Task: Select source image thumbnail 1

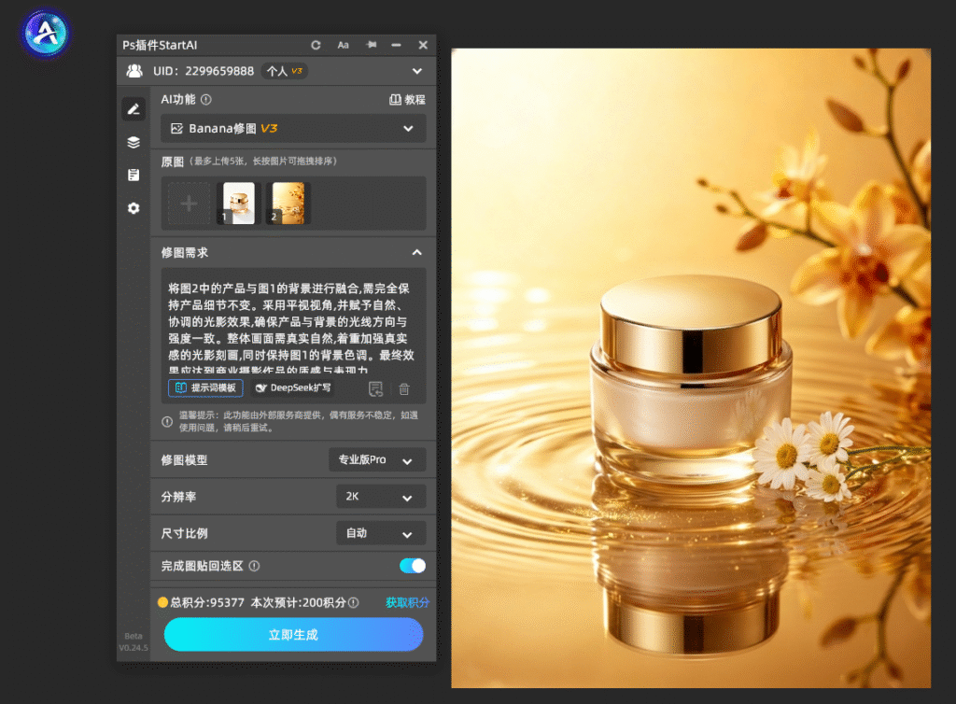Action: [239, 203]
